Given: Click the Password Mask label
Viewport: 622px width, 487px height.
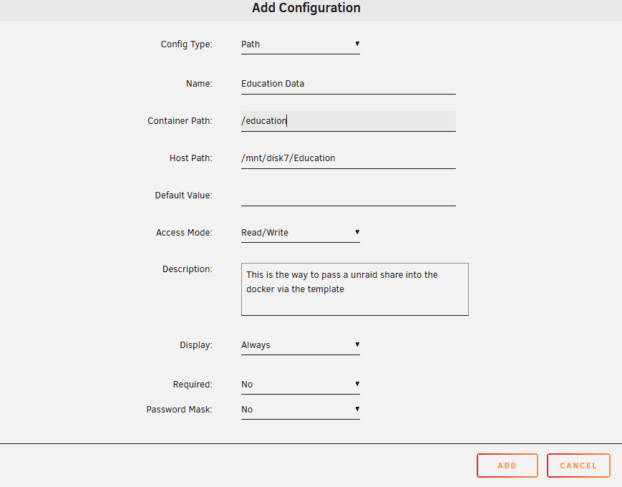Looking at the screenshot, I should coord(180,410).
